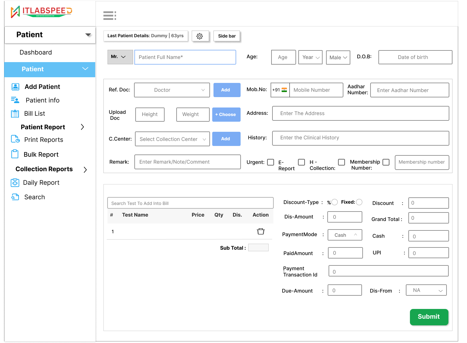Open Print Reports menu item

(44, 140)
